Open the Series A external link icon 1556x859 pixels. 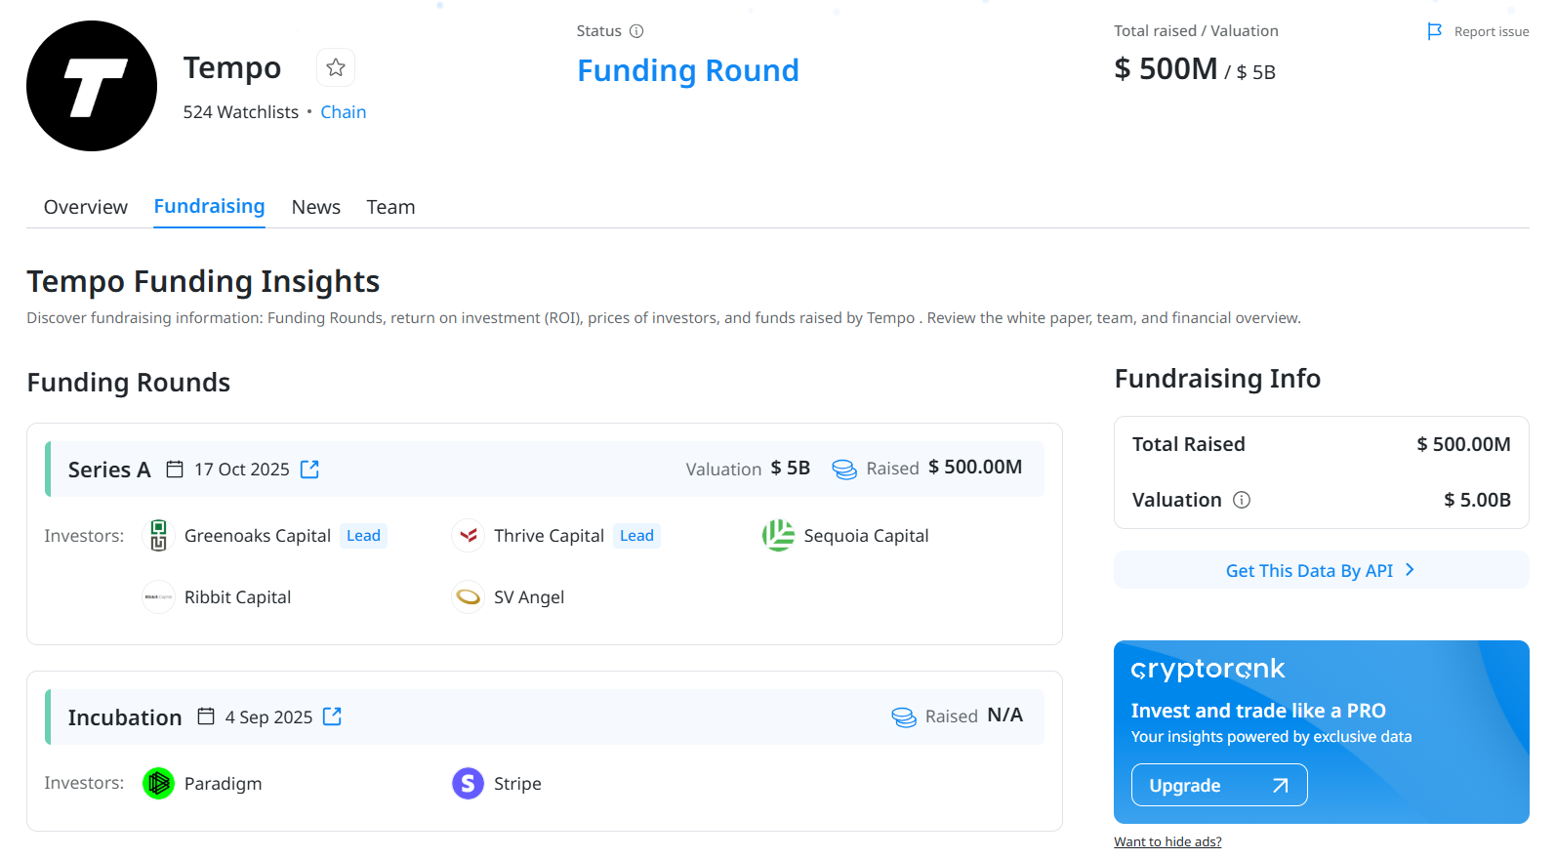click(x=309, y=469)
